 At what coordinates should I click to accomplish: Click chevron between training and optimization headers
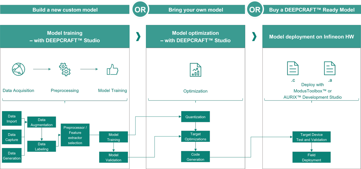coord(138,37)
